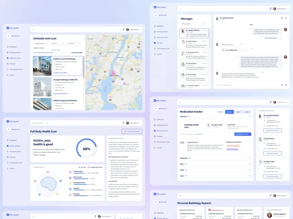Click Download full report button
Viewport: 293px width, 219px height.
(132, 131)
